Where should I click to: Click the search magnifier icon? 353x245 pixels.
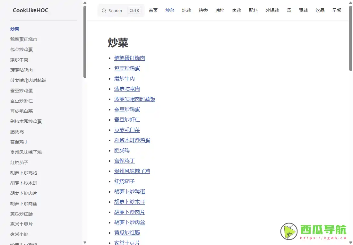[104, 11]
